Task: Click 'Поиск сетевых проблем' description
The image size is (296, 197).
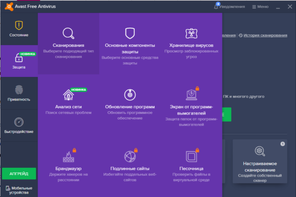Action: pos(69,113)
